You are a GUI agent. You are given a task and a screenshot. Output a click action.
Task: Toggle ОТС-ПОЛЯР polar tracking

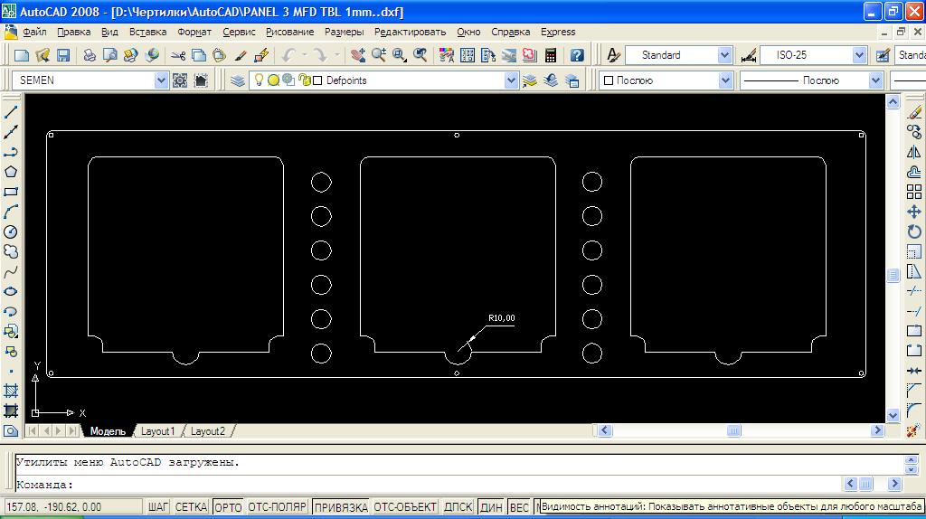(277, 506)
